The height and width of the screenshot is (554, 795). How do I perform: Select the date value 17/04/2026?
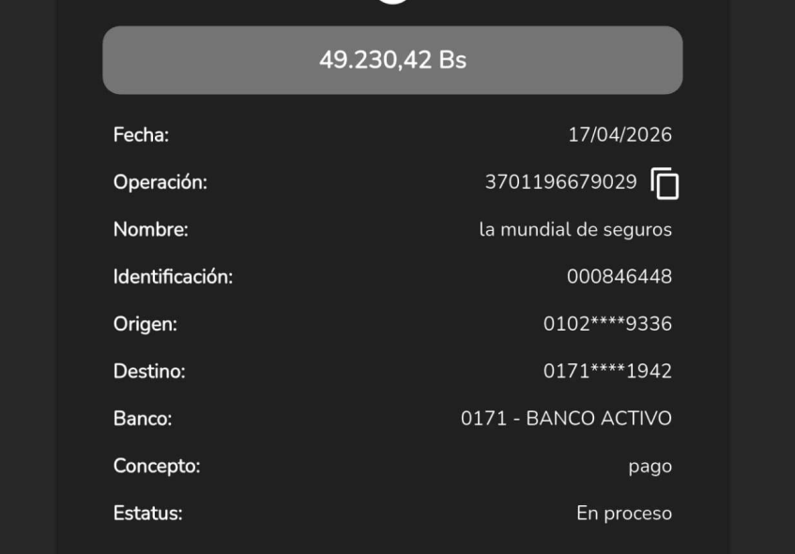tap(619, 135)
